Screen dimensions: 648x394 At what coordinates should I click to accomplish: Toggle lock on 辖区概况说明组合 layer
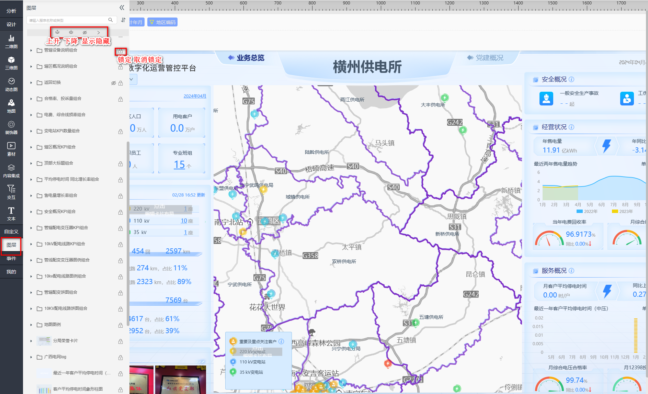coord(121,67)
